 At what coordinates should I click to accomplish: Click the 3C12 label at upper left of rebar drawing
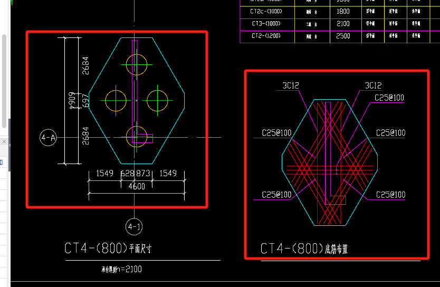click(x=291, y=85)
